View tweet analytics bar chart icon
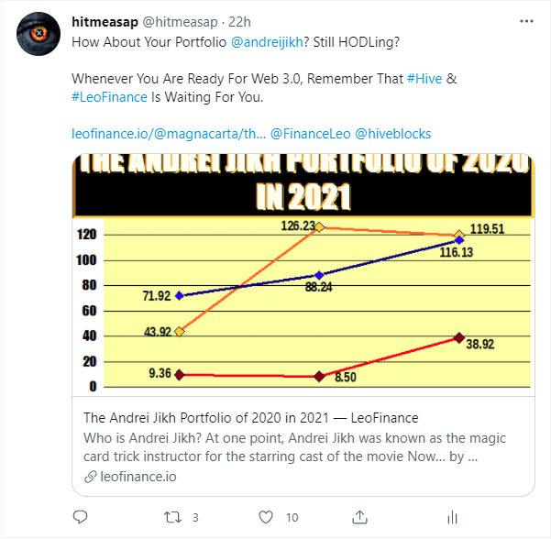Viewport: 551px width, 539px height. coord(452,517)
